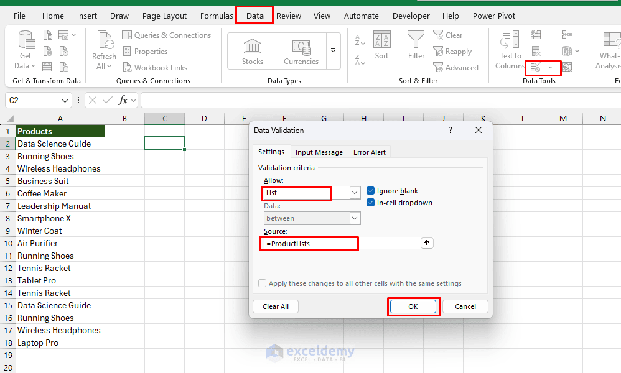Choose the Stocks data type

pyautogui.click(x=252, y=52)
